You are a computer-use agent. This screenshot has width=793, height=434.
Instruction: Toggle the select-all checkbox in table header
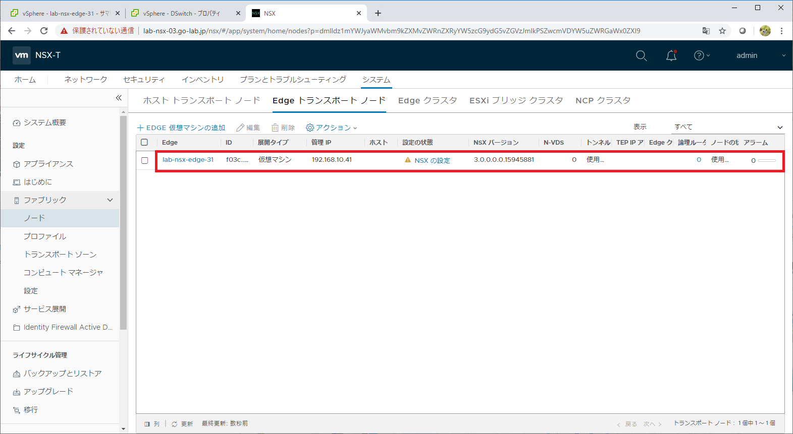tap(144, 142)
